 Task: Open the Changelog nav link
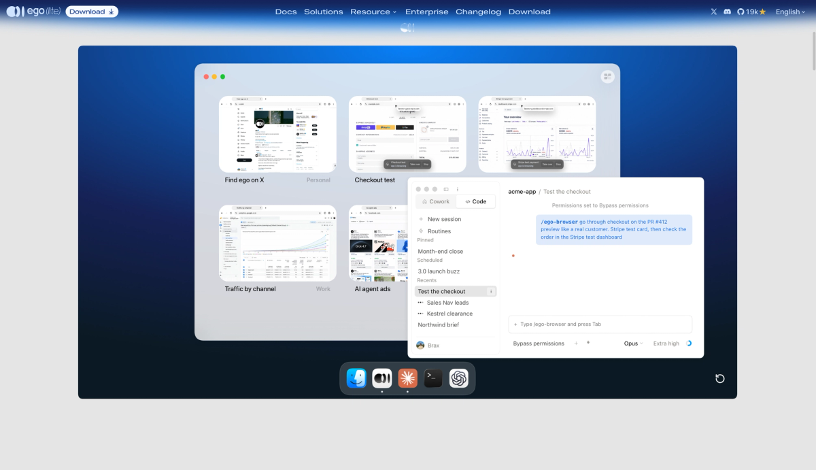479,12
